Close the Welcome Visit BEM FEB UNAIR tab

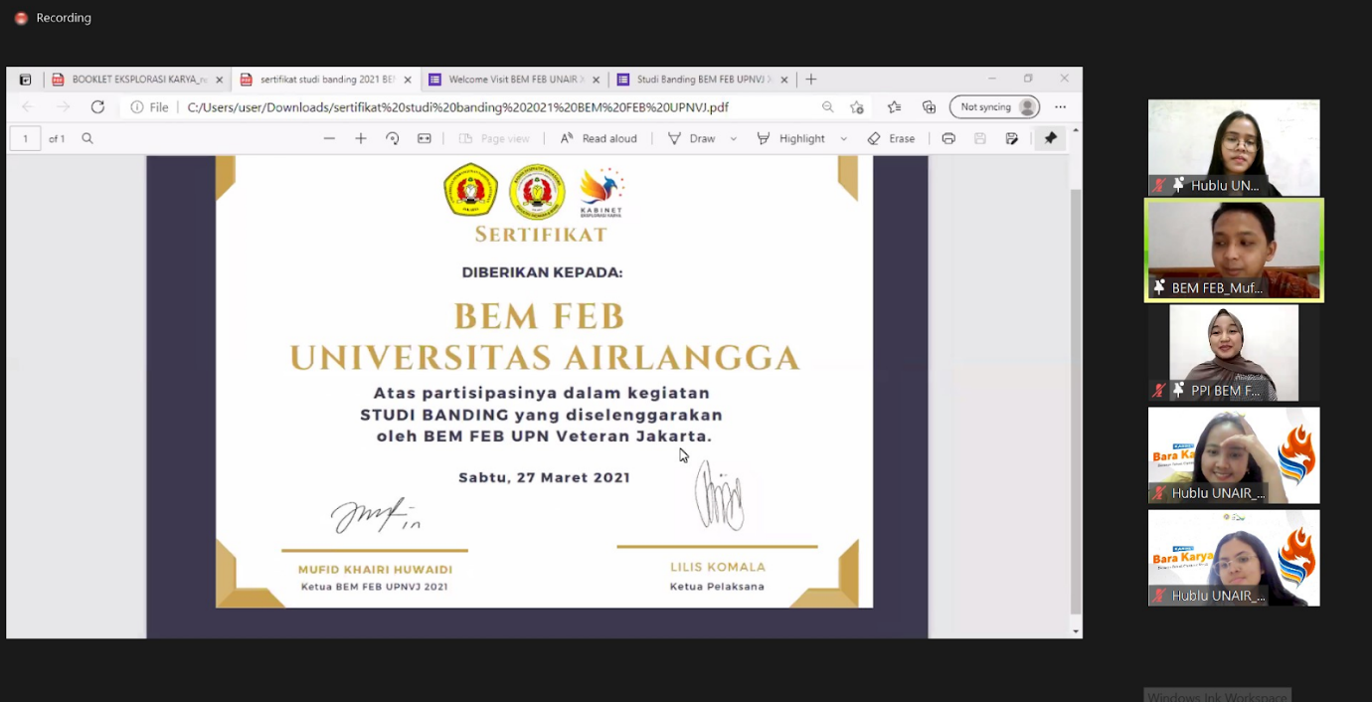[596, 80]
